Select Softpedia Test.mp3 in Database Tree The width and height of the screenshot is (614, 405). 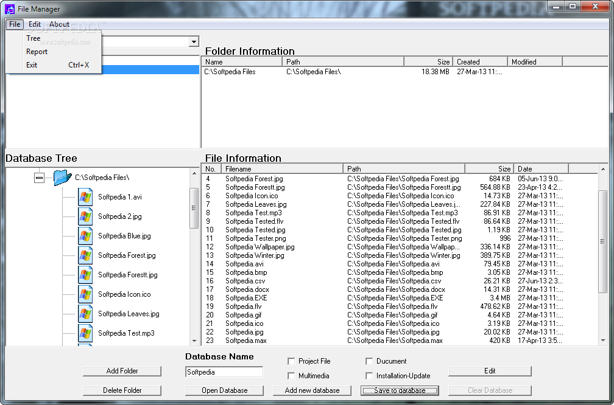point(126,333)
